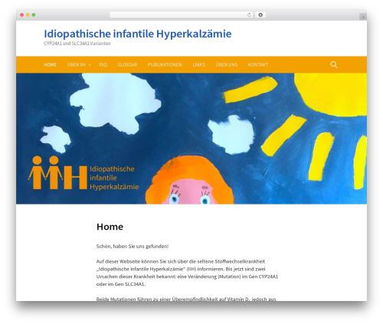The width and height of the screenshot is (383, 324).
Task: Open a new tab with plus button
Action: click(363, 17)
